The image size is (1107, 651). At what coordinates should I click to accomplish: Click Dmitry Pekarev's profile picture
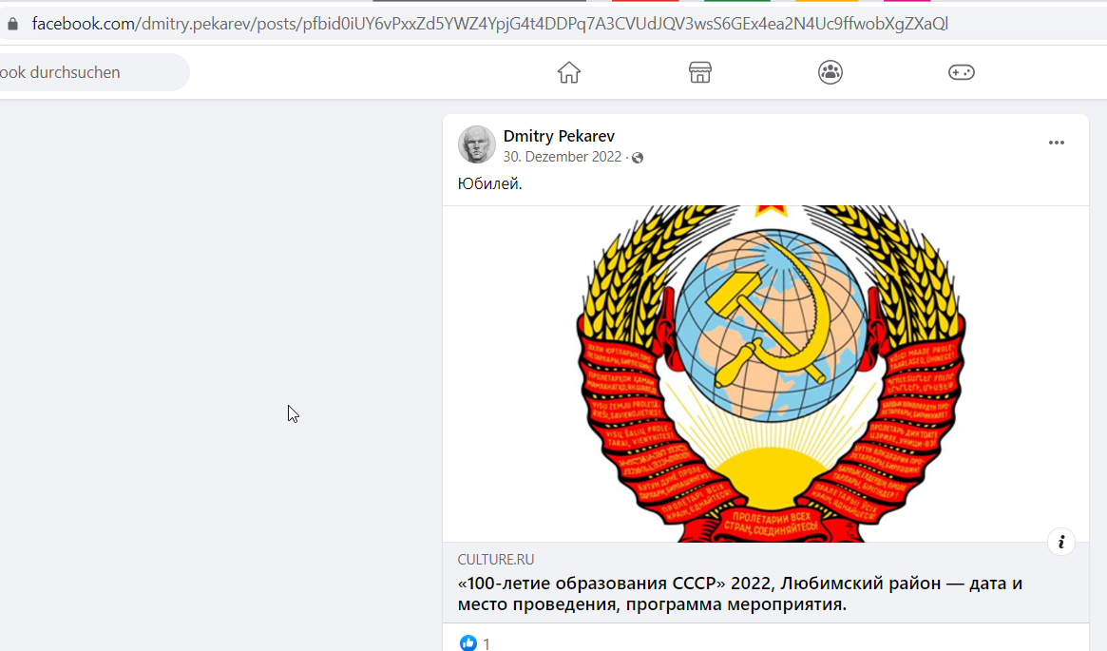tap(477, 144)
